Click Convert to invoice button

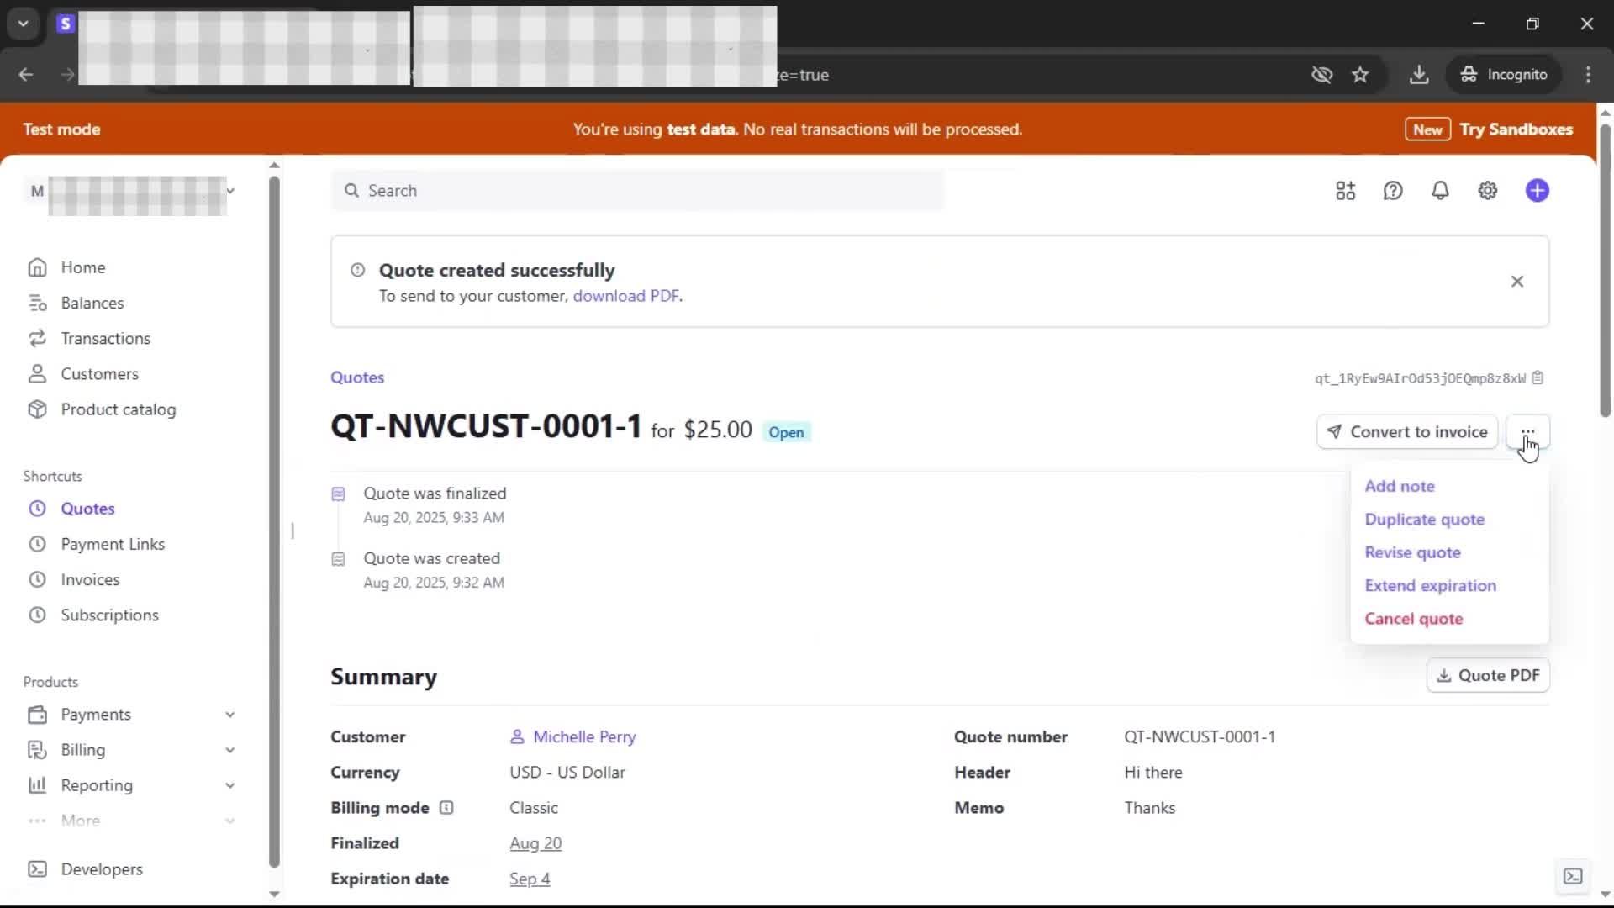[x=1406, y=432]
